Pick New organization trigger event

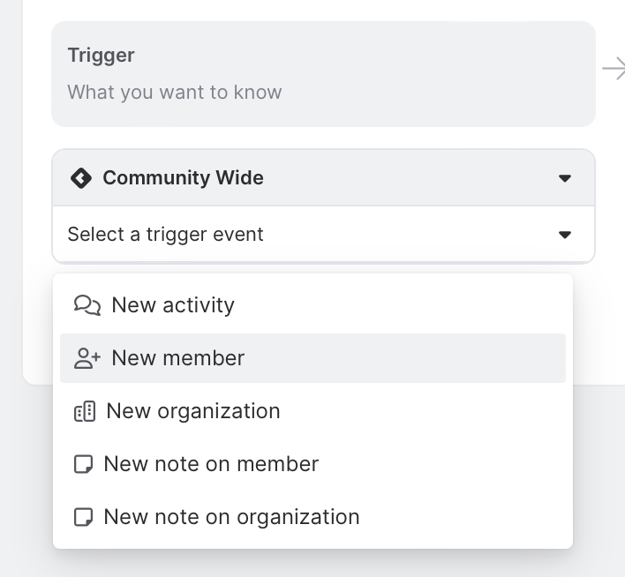click(193, 411)
